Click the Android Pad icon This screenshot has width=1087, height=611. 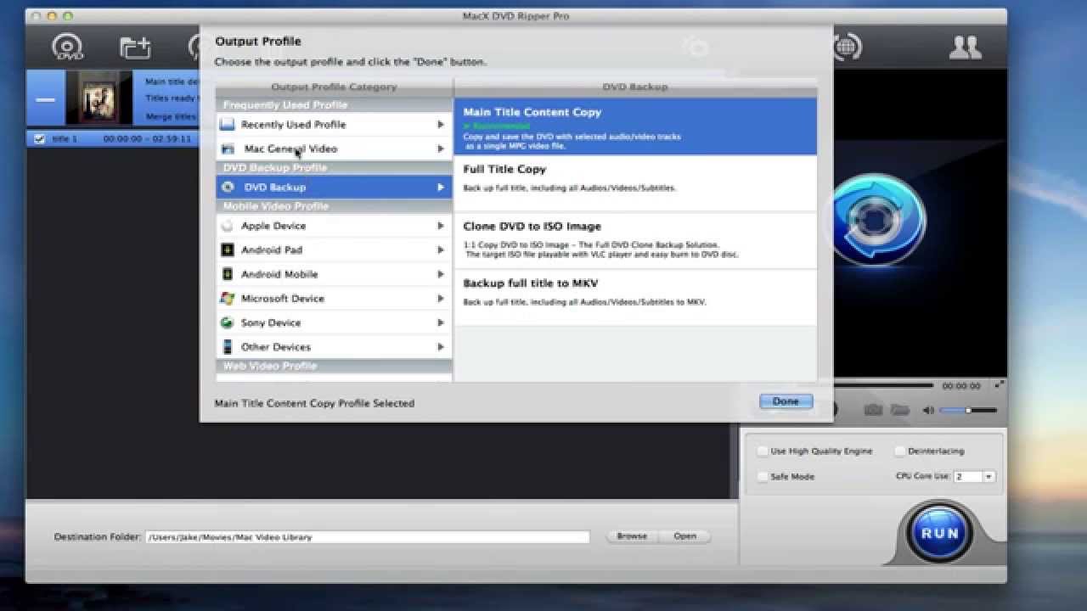coord(227,249)
